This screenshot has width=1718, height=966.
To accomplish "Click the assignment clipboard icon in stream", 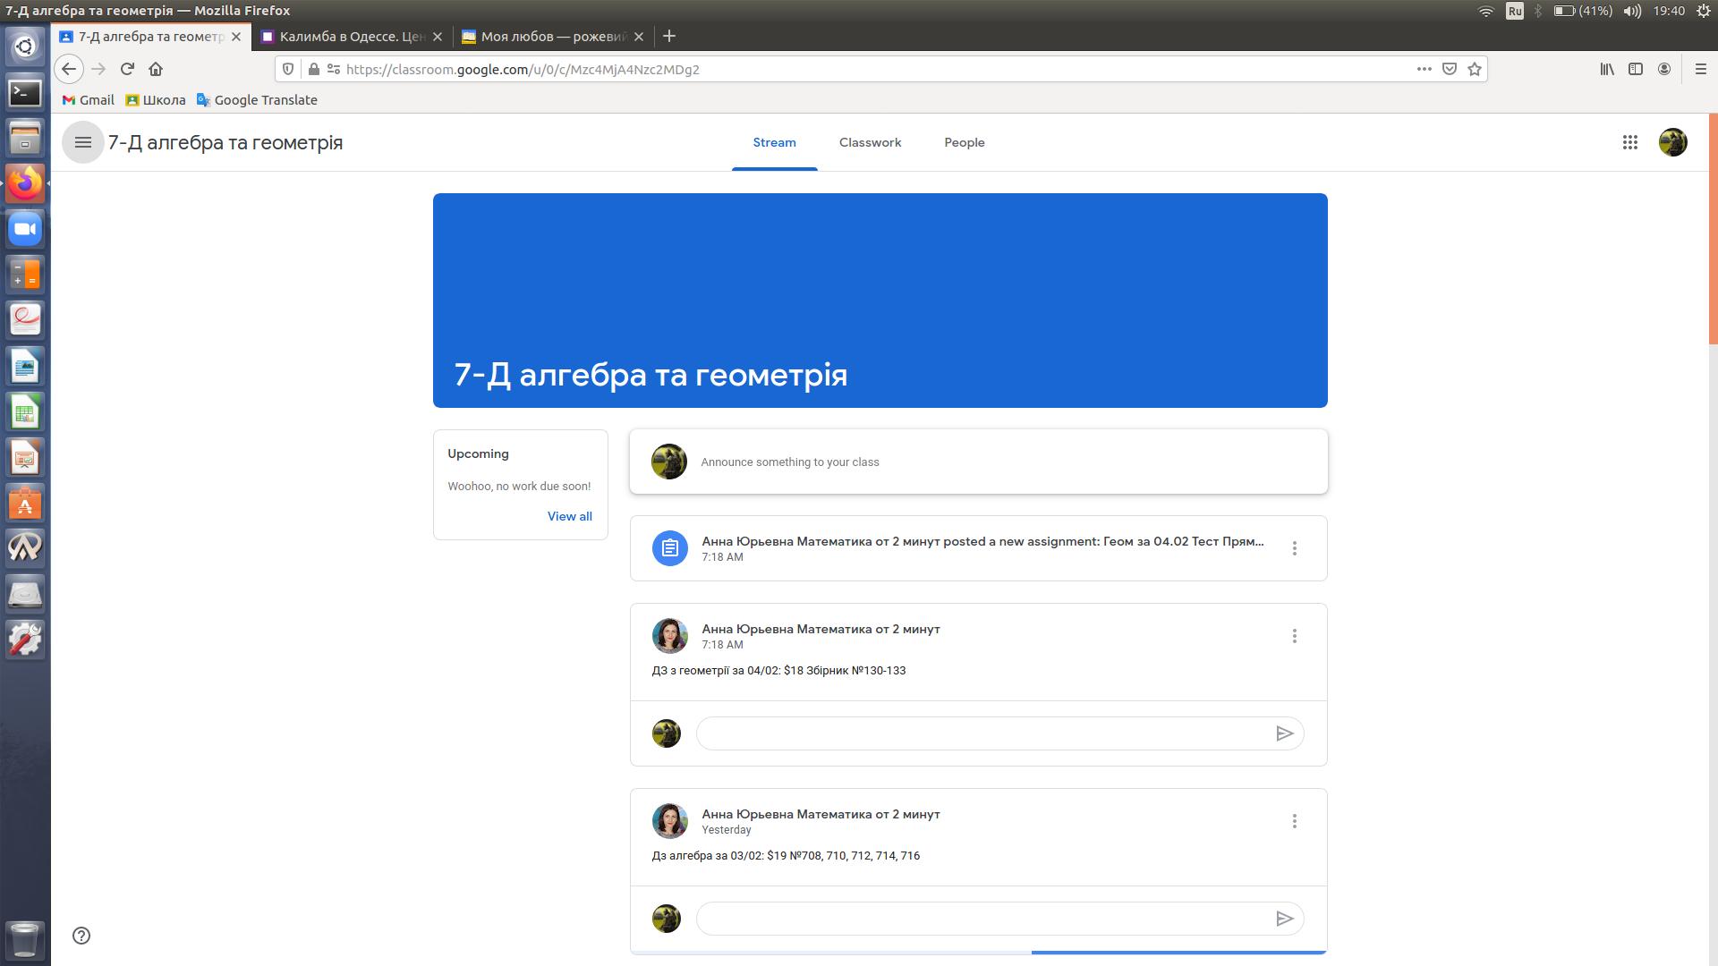I will point(669,548).
